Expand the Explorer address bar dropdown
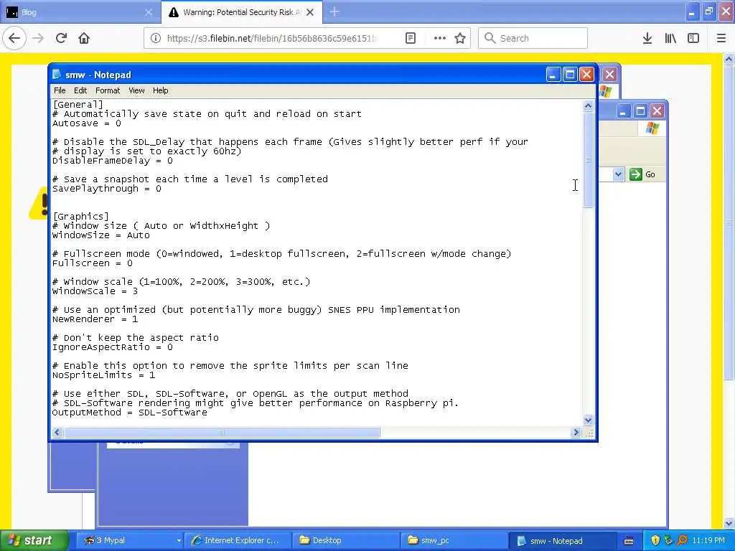 (618, 174)
